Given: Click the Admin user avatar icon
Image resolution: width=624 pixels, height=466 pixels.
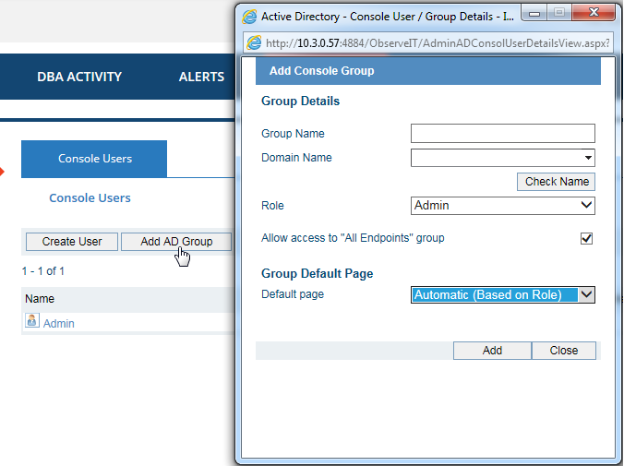Looking at the screenshot, I should (x=32, y=322).
